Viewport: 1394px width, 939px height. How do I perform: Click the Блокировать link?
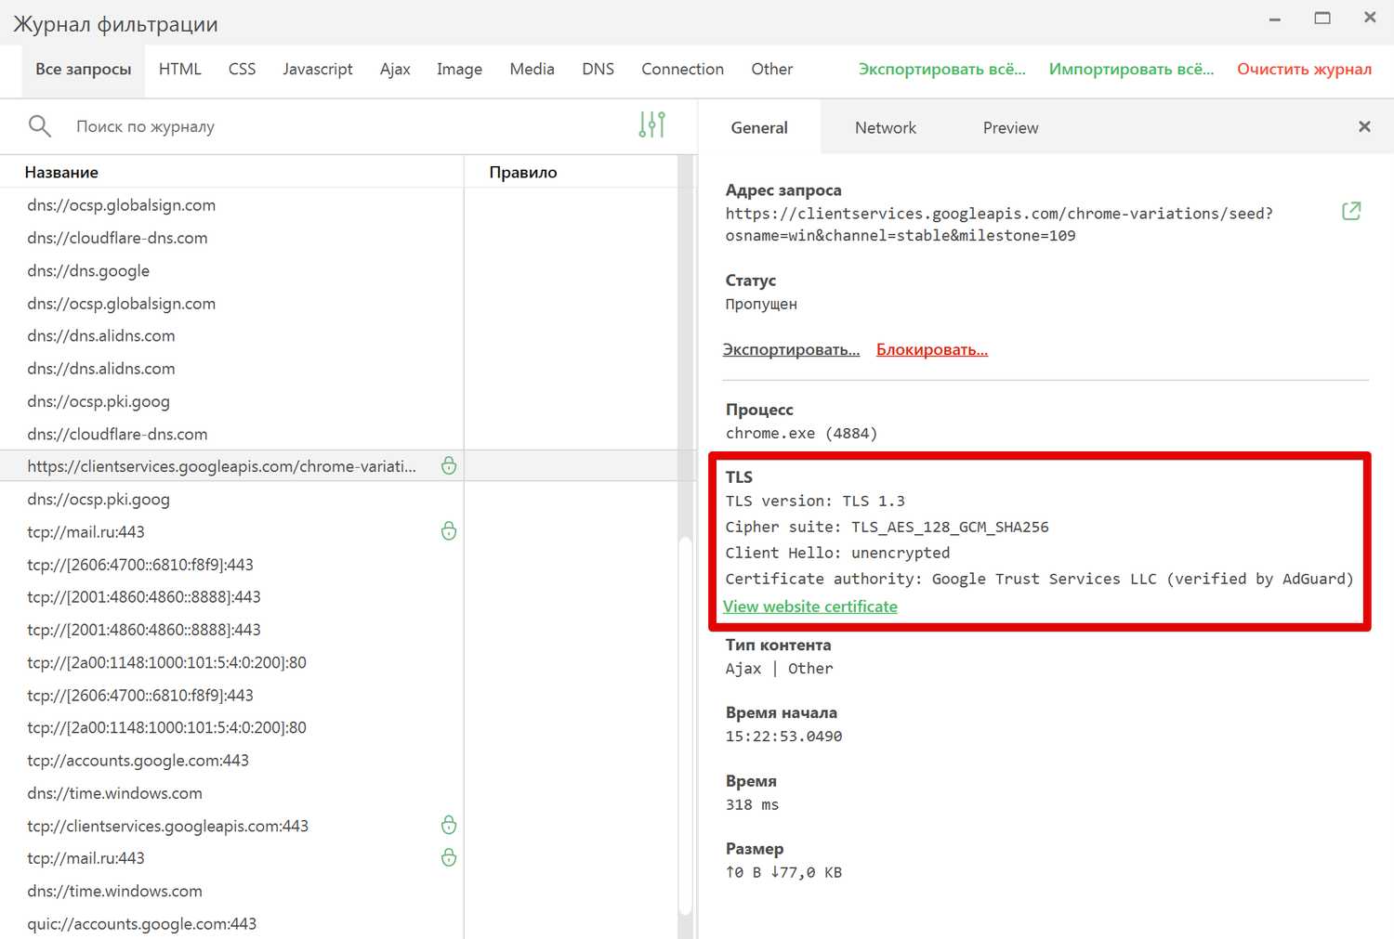(x=931, y=350)
